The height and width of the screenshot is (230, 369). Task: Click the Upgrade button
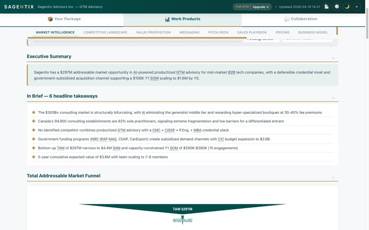coord(261,7)
